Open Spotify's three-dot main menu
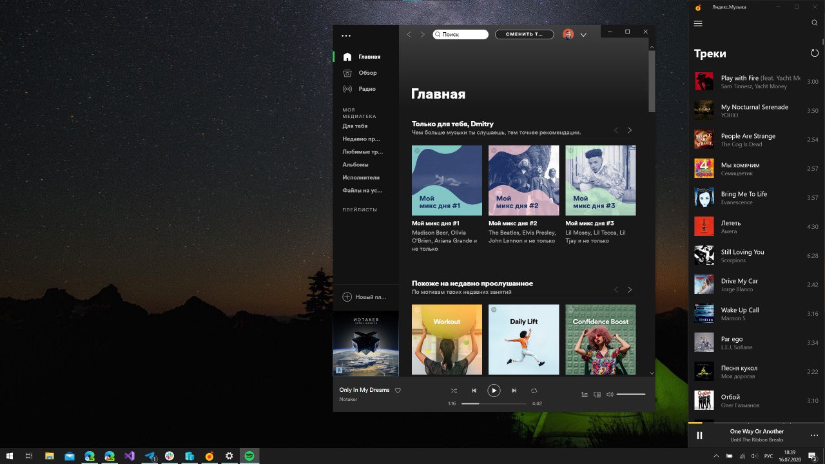The height and width of the screenshot is (464, 825). [346, 36]
